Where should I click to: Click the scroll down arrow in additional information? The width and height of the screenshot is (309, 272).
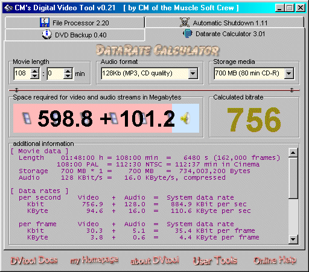(293, 239)
